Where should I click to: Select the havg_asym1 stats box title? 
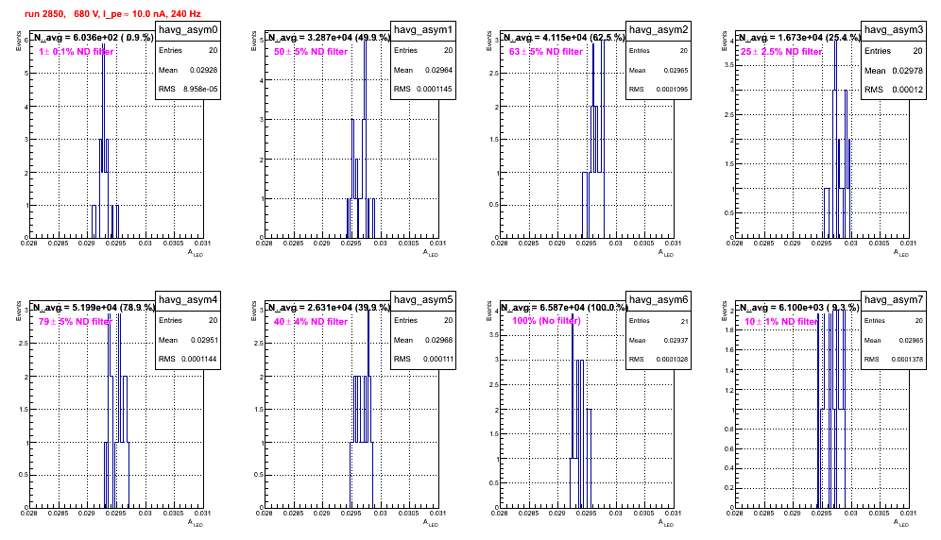[423, 30]
